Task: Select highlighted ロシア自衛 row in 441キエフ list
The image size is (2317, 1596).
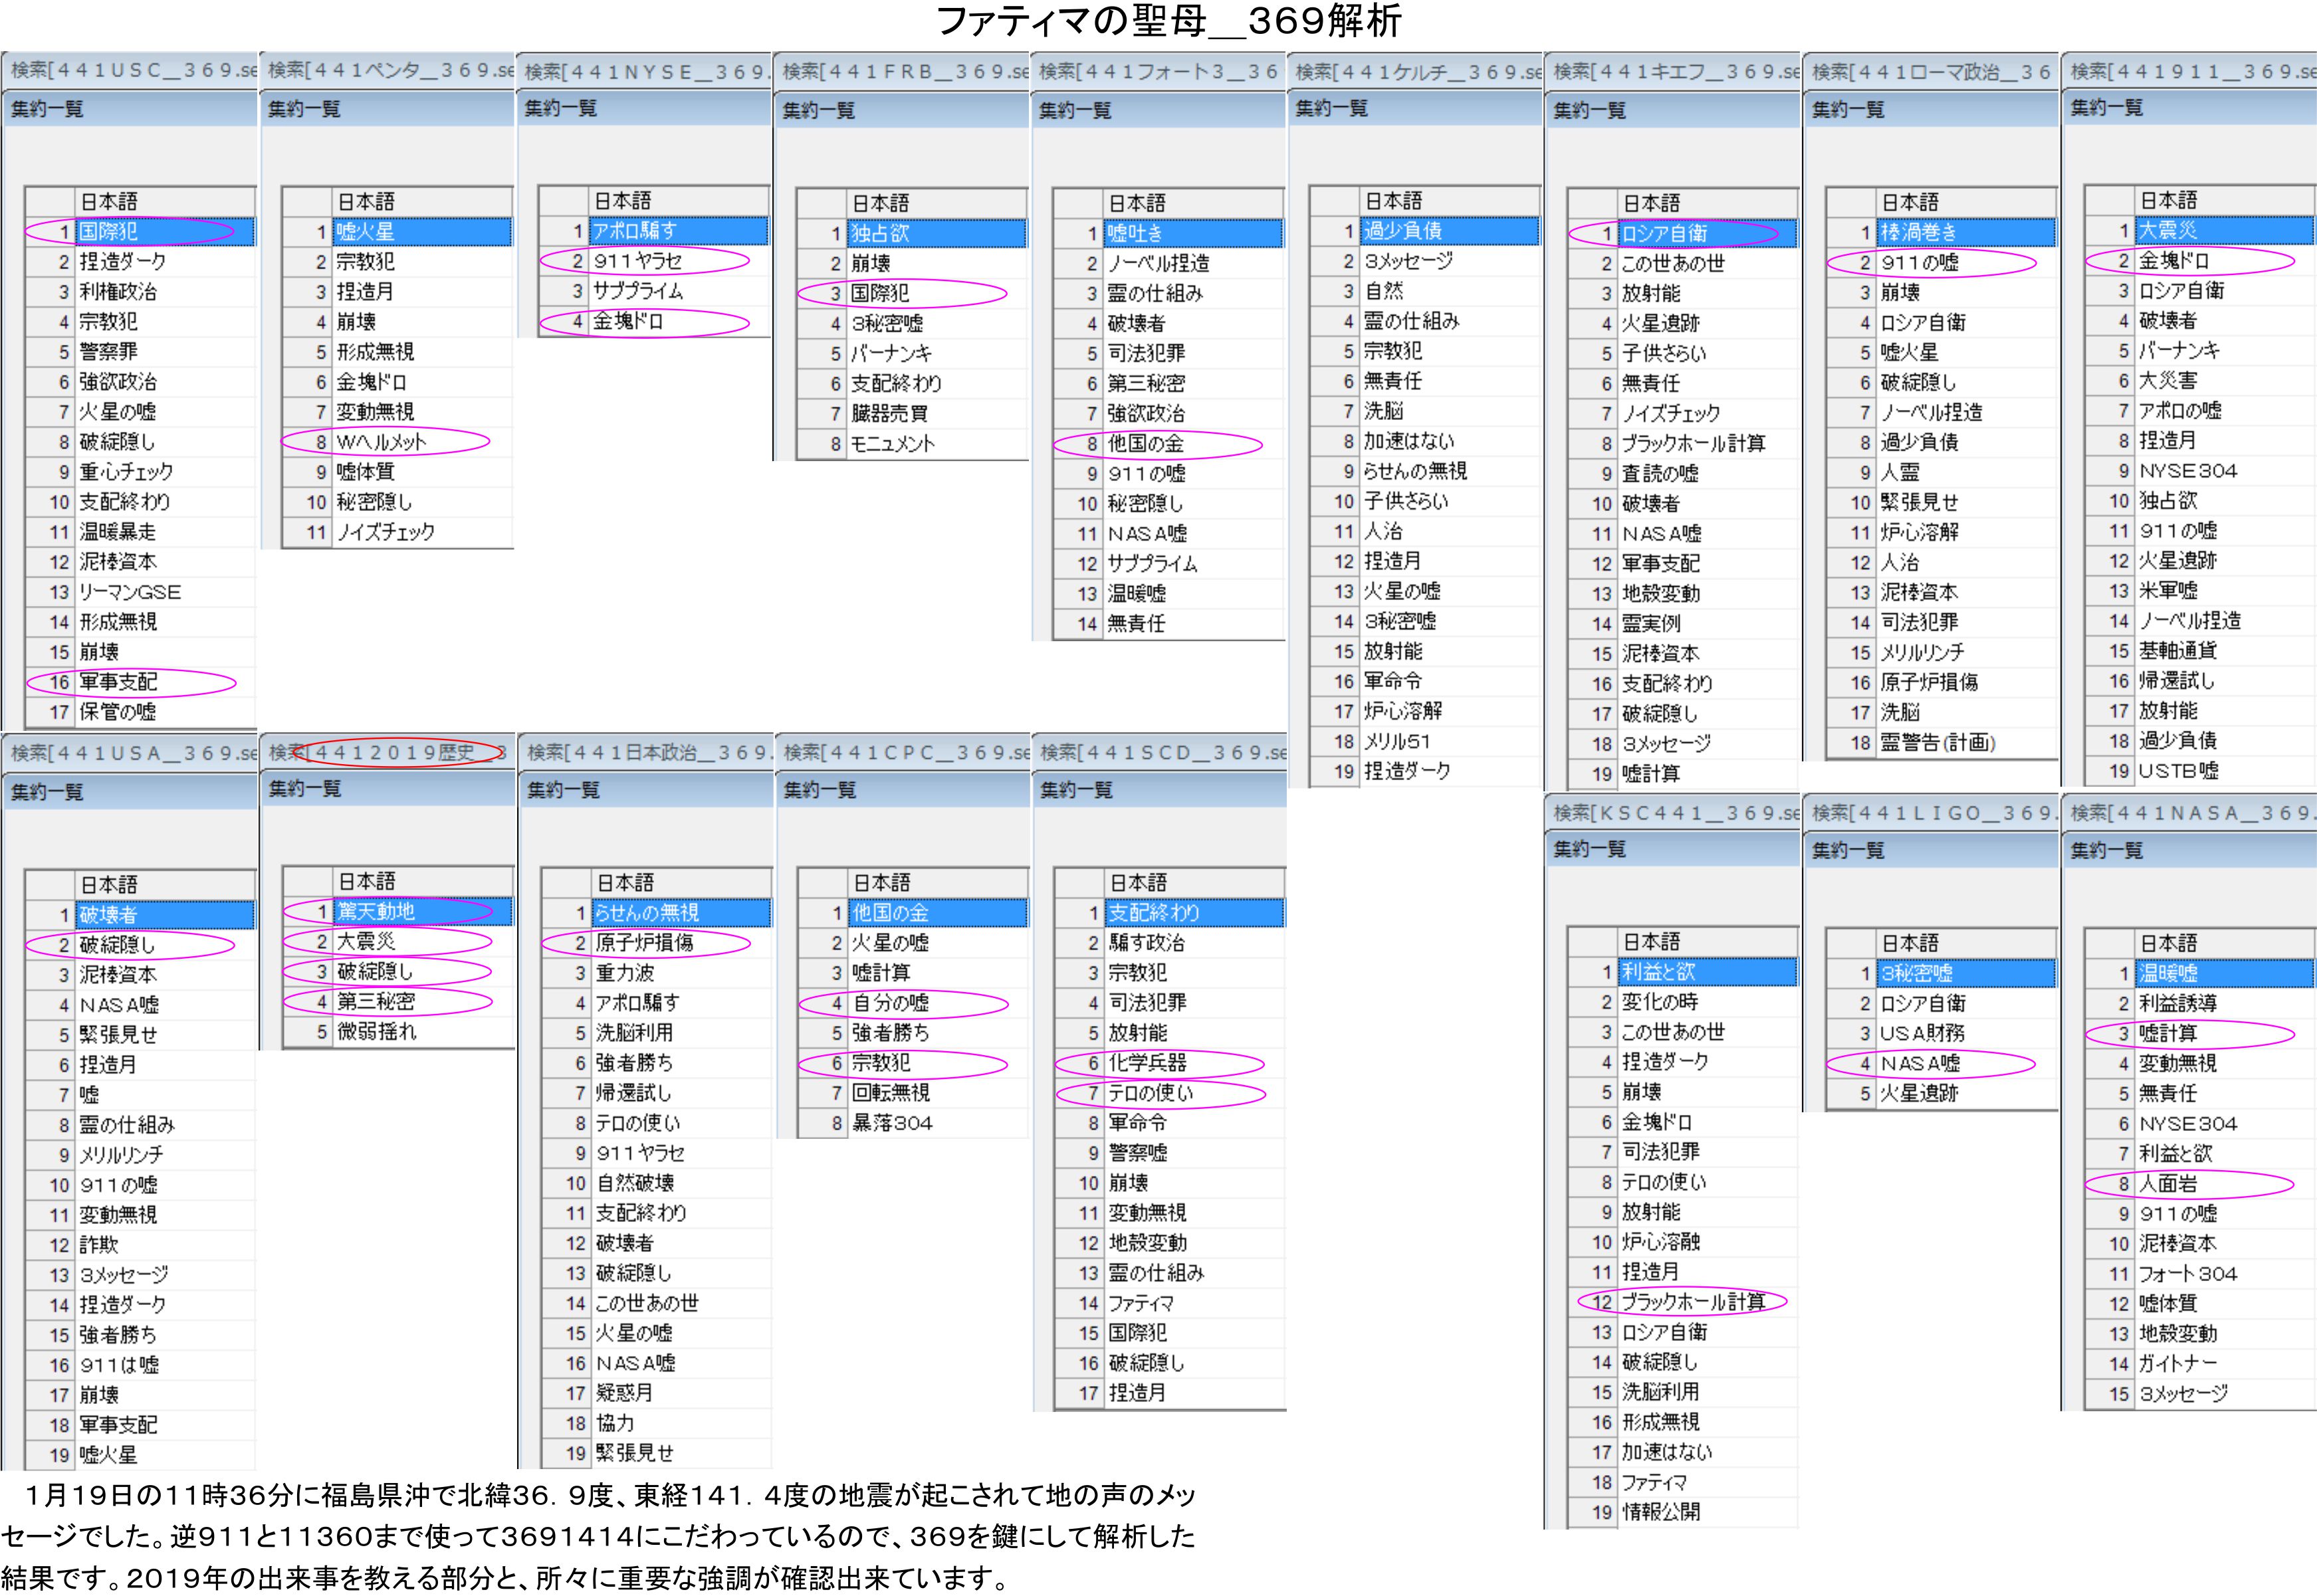Action: [x=1666, y=234]
